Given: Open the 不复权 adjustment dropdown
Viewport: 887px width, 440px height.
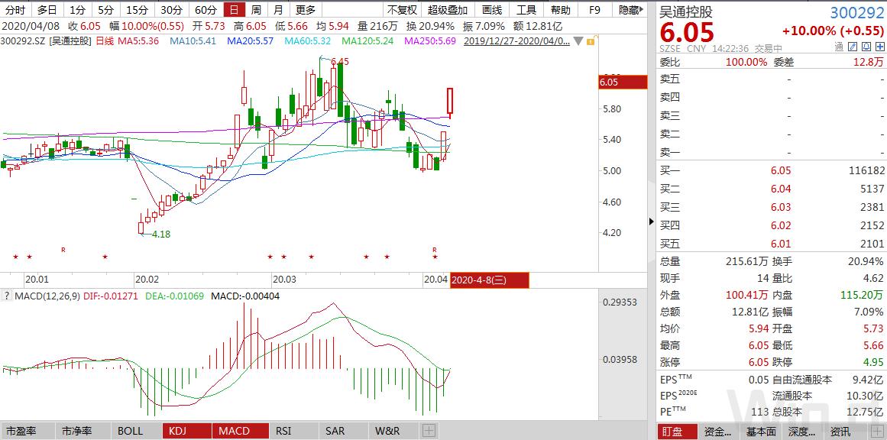Looking at the screenshot, I should pyautogui.click(x=402, y=10).
